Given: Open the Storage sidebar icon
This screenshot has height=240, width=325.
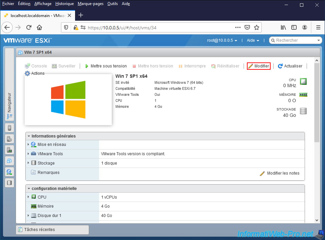Looking at the screenshot, I should 9,183.
